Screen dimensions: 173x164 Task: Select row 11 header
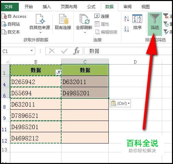(x=5, y=127)
